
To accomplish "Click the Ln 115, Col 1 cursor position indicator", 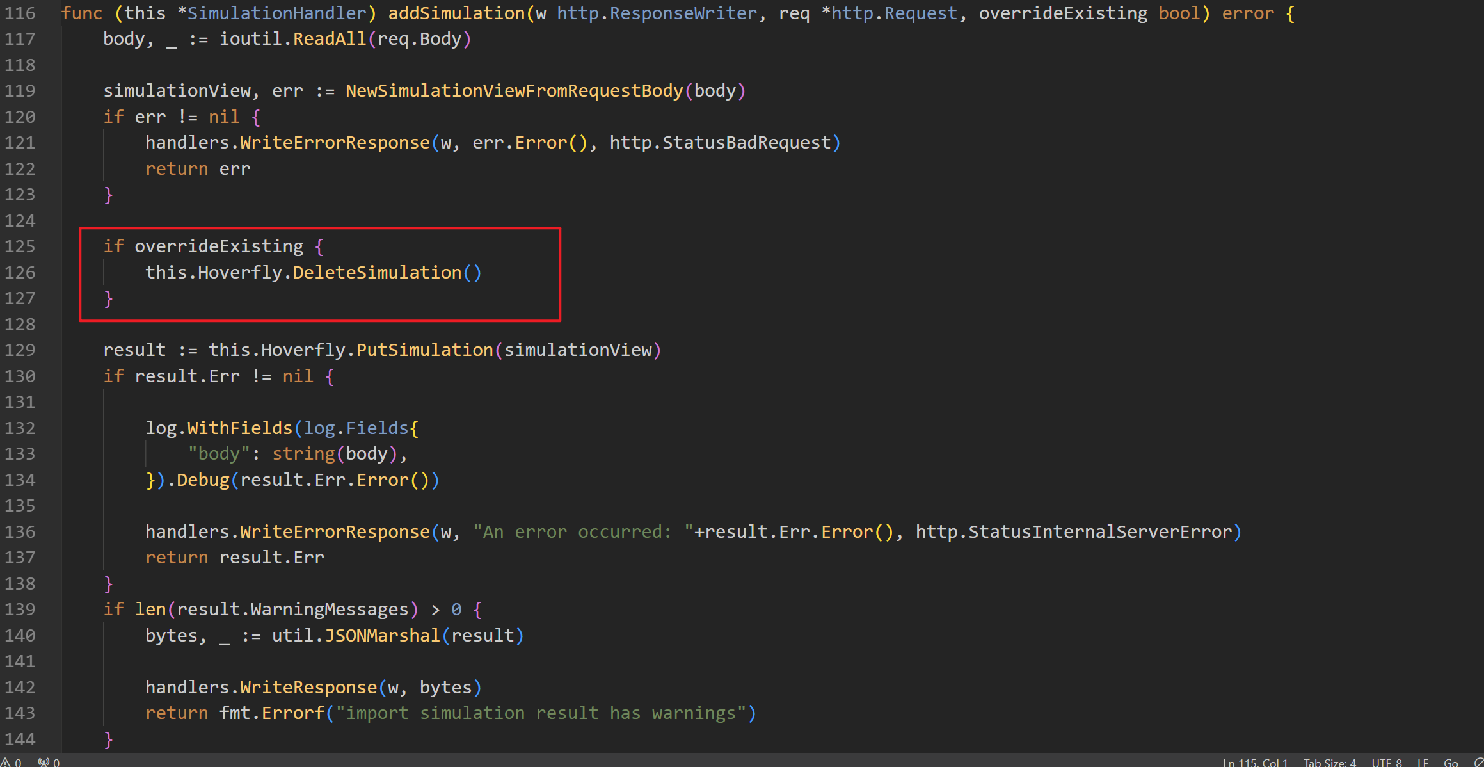I will [1255, 762].
